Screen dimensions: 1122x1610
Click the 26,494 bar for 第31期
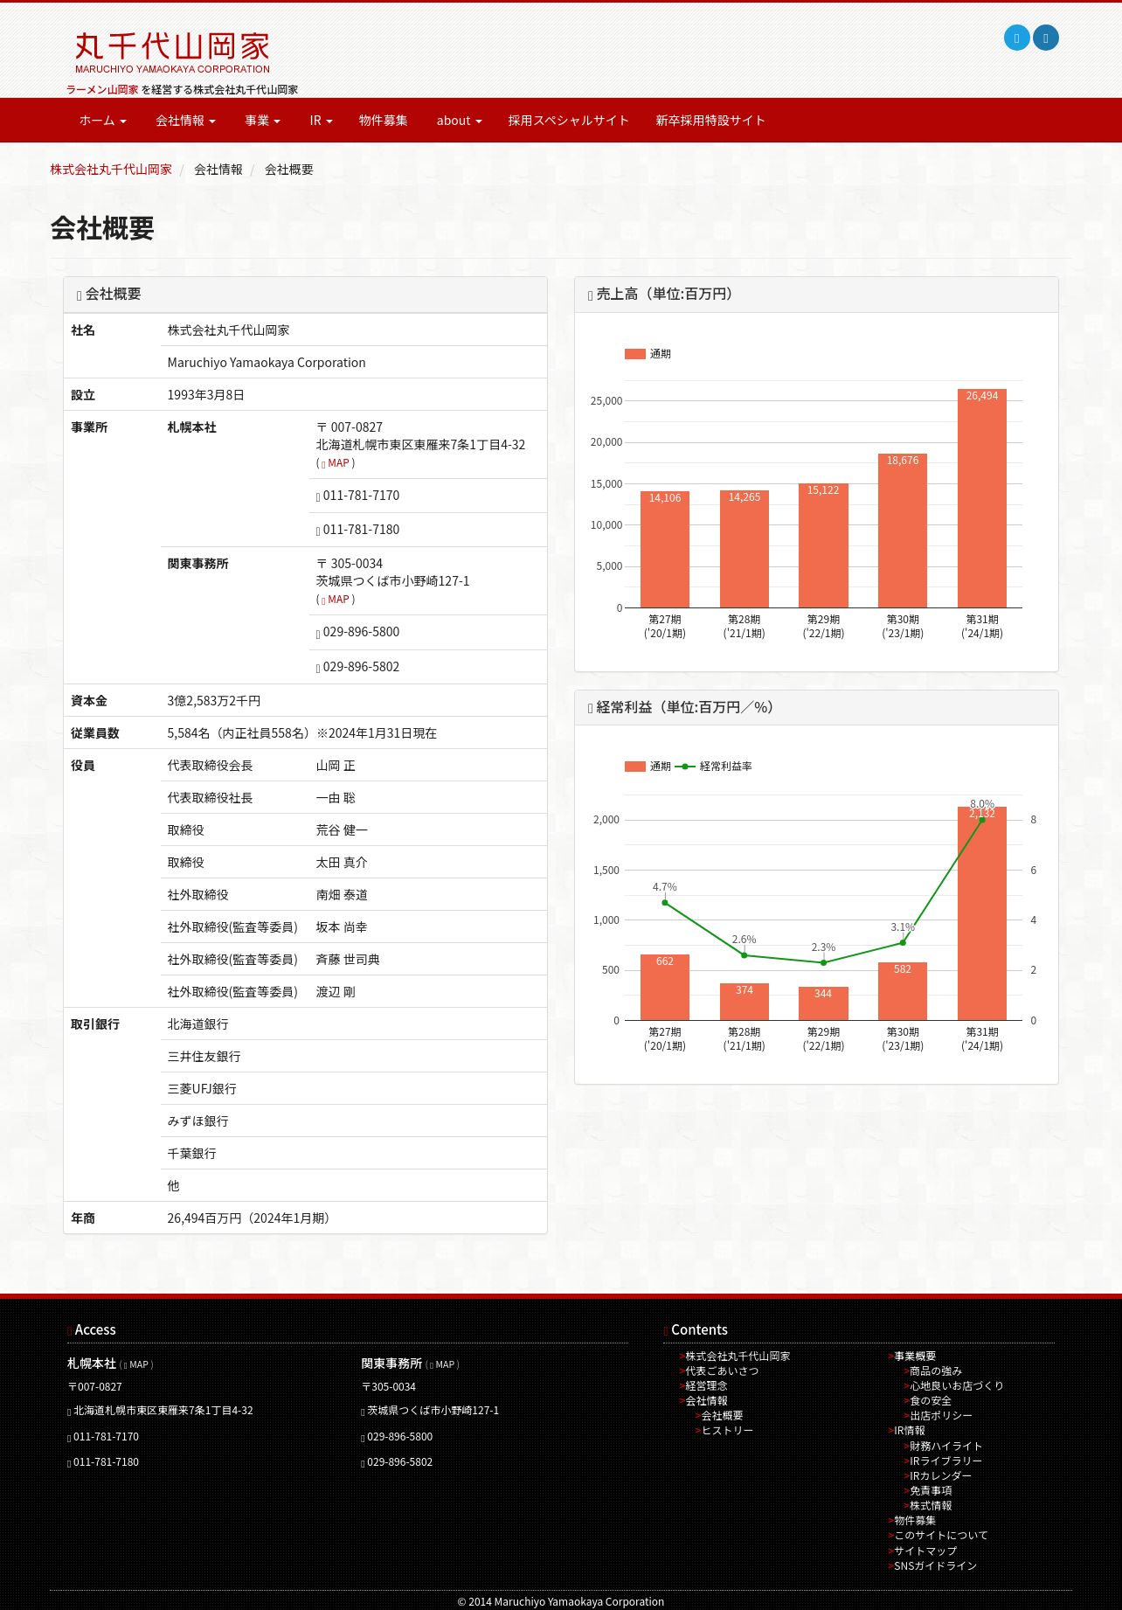(982, 498)
